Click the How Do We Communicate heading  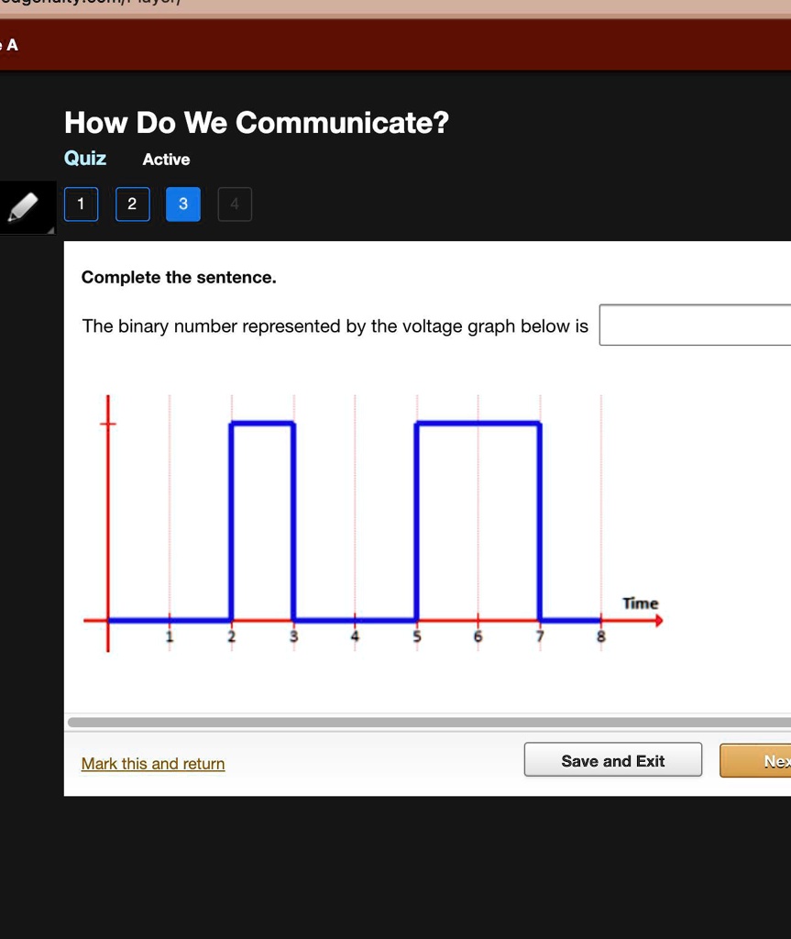pyautogui.click(x=257, y=122)
